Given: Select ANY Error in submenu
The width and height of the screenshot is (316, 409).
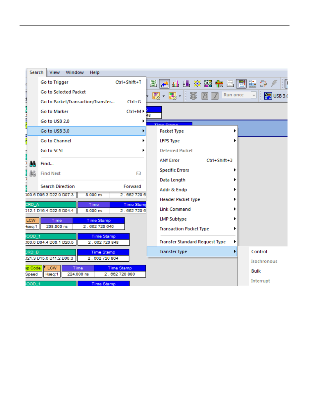Looking at the screenshot, I should pyautogui.click(x=192, y=160).
